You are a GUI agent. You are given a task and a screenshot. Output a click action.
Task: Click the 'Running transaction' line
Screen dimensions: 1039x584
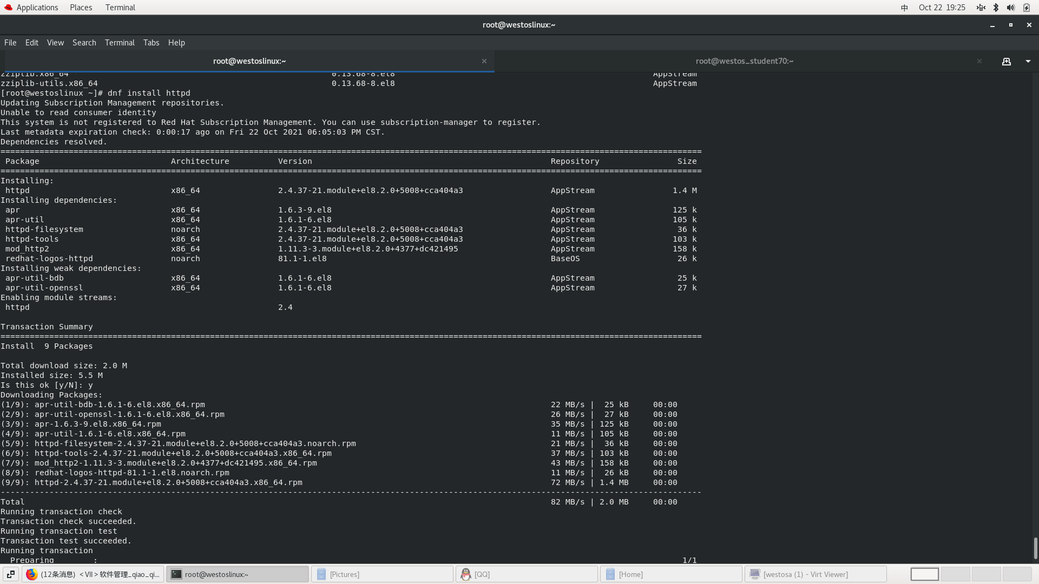[47, 550]
